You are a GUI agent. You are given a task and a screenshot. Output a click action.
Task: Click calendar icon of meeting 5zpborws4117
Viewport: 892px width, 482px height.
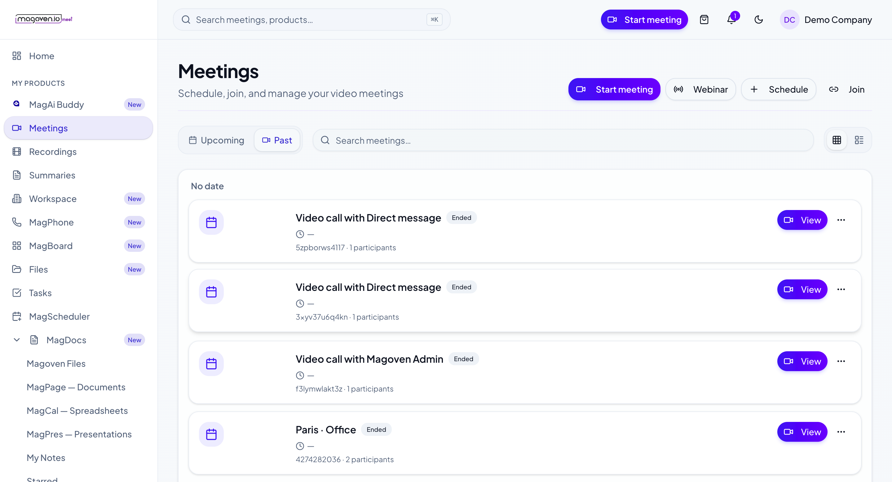[211, 222]
